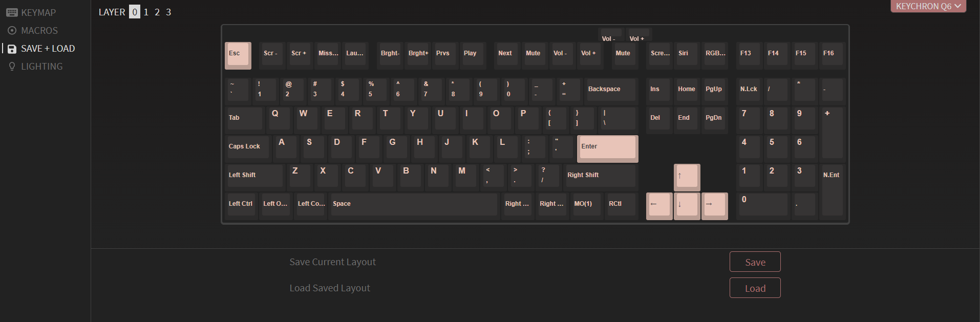Screen dimensions: 980x322
Task: Switch to layer 1
Action: click(x=146, y=12)
